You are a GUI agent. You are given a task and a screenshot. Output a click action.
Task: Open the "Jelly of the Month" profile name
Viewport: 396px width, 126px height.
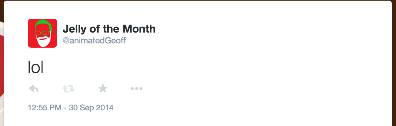point(109,29)
